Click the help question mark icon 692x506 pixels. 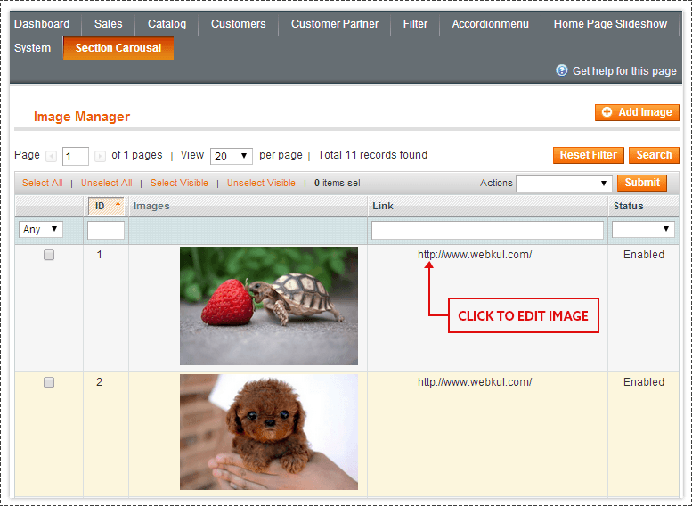point(562,70)
